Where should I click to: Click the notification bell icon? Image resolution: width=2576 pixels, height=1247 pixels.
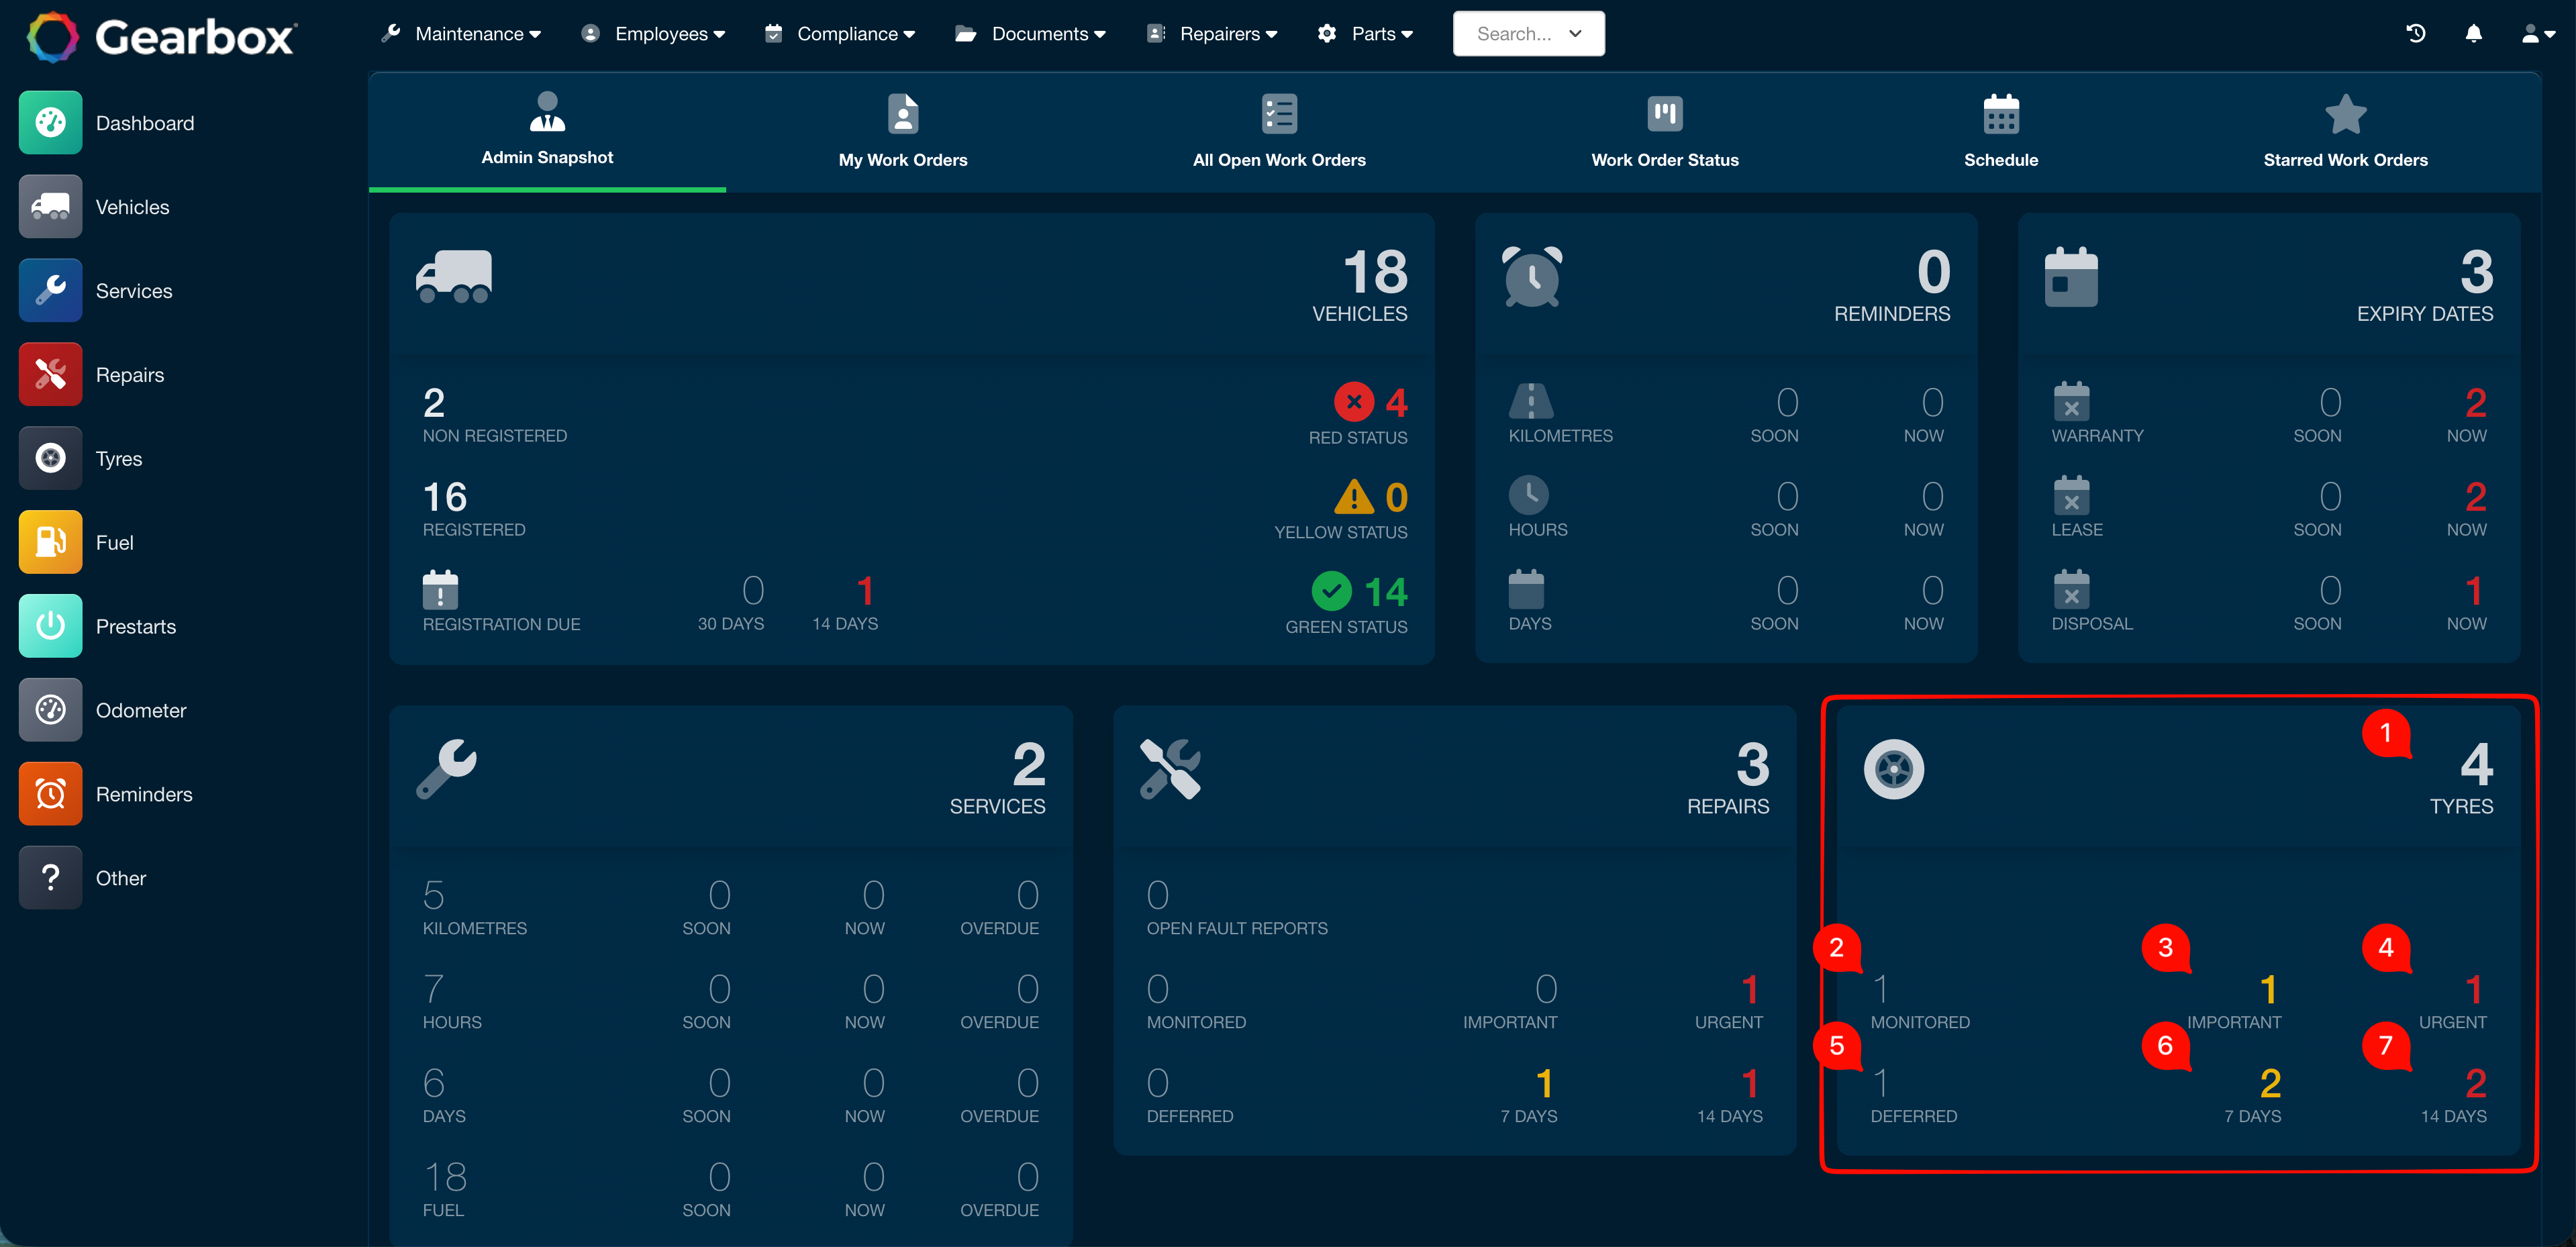click(2473, 34)
